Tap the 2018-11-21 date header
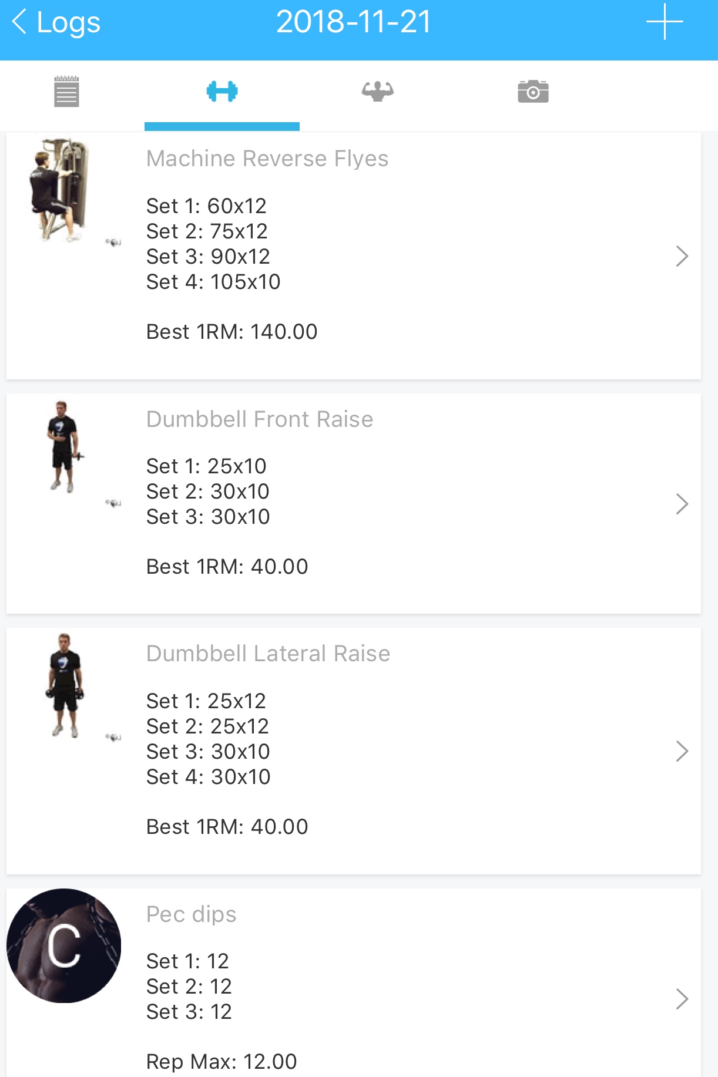 (354, 22)
